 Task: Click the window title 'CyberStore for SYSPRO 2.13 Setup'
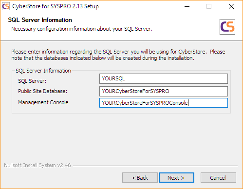tap(56, 6)
